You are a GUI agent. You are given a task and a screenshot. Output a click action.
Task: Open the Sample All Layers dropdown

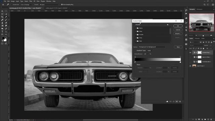[x=49, y=4]
